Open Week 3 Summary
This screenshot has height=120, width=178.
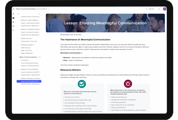27,50
